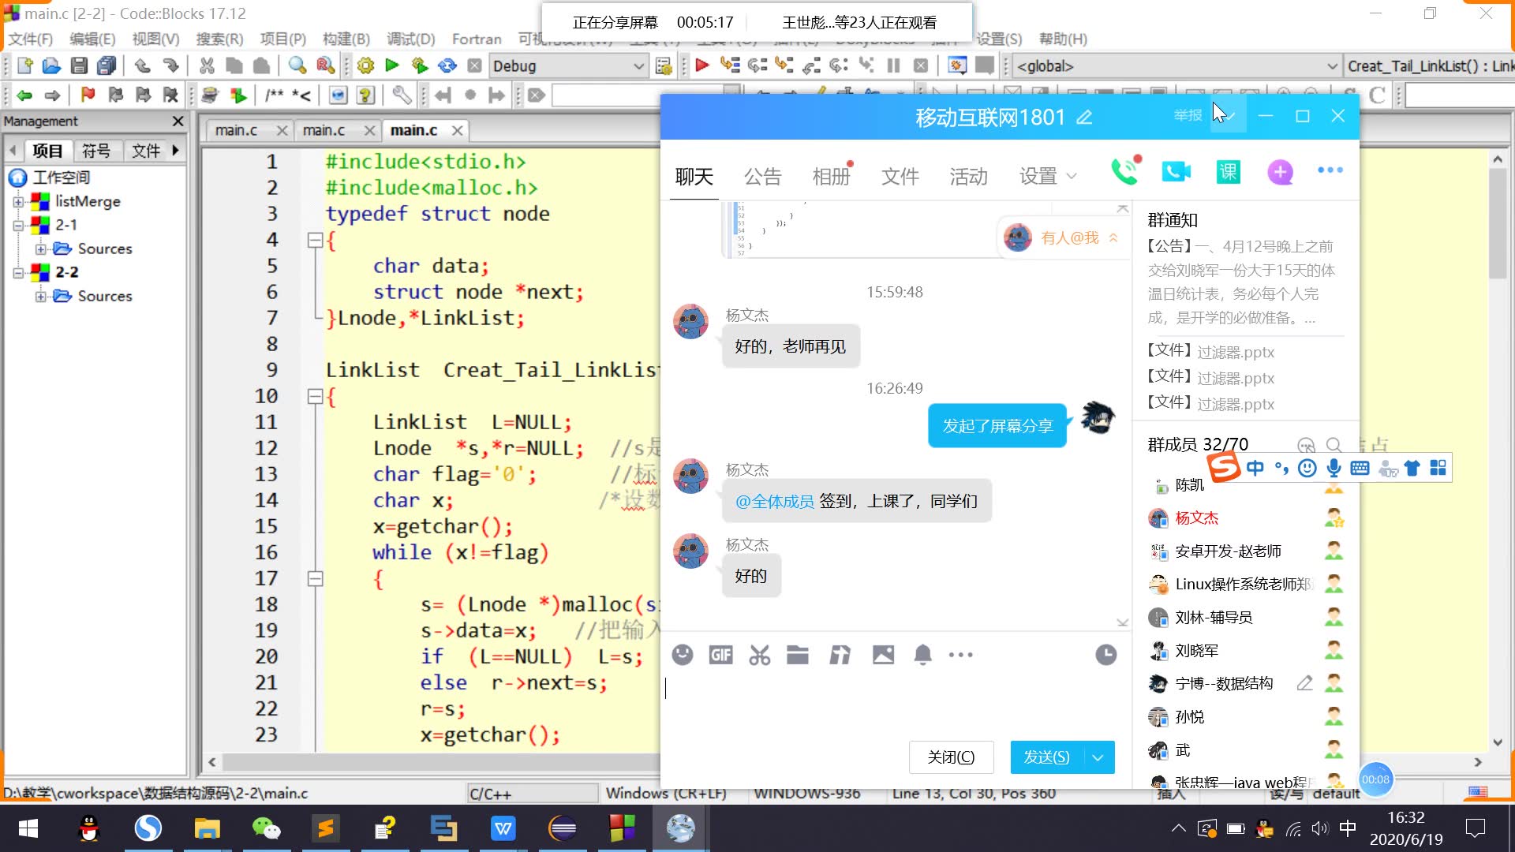1515x852 pixels.
Task: Click the scissors screenshot icon in chat
Action: [x=759, y=655]
